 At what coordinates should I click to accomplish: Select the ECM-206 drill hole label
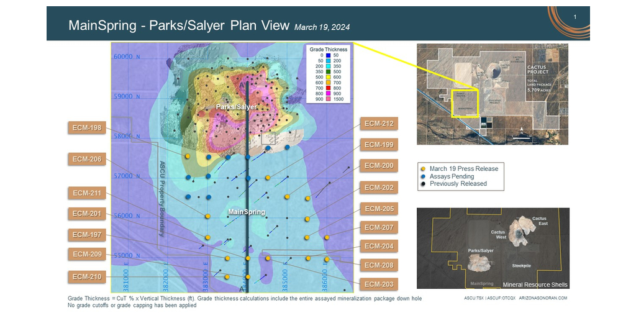coord(86,159)
